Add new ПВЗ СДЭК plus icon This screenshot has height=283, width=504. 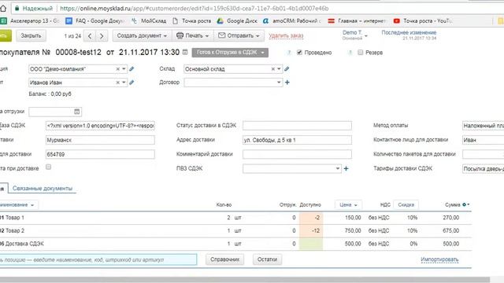(x=346, y=168)
